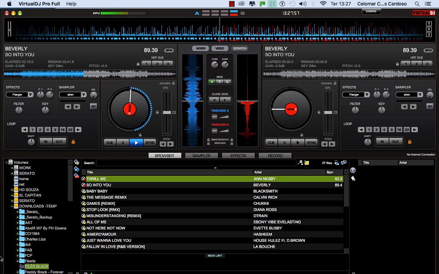Open deck B Flanger effect dropdown
This screenshot has height=274, width=439.
tap(367, 95)
